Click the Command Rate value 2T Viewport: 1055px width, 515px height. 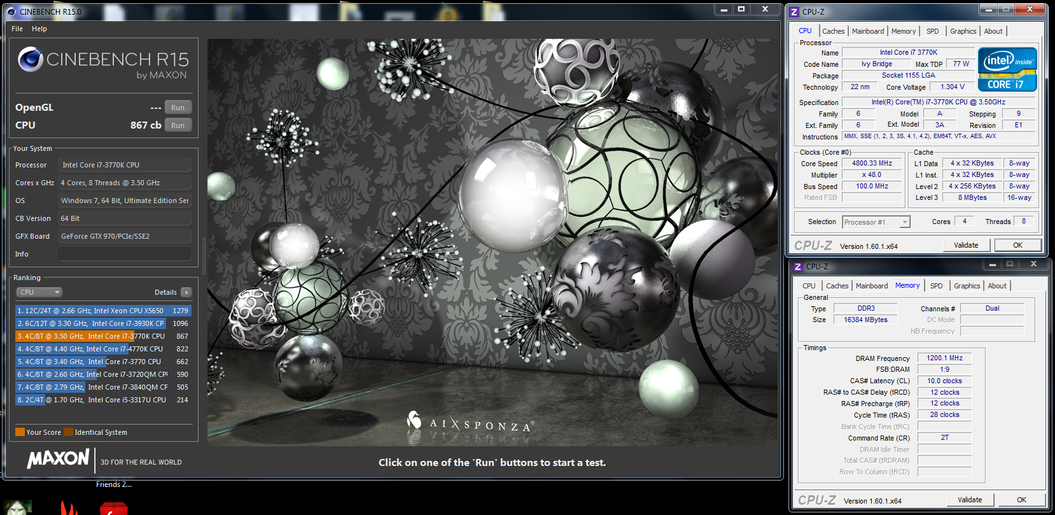[944, 437]
